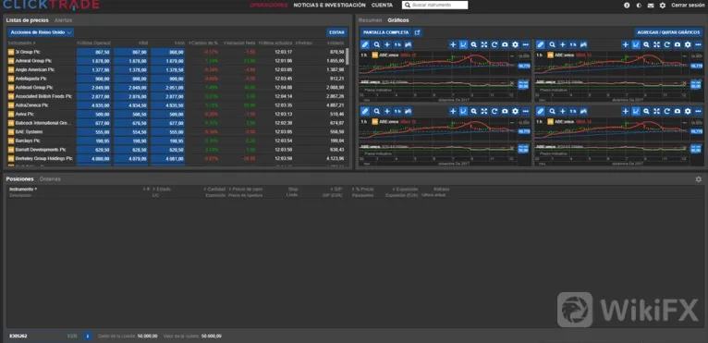This screenshot has width=708, height=343.
Task: Open the 1h interval selector in upper-left chart
Action: (397, 44)
